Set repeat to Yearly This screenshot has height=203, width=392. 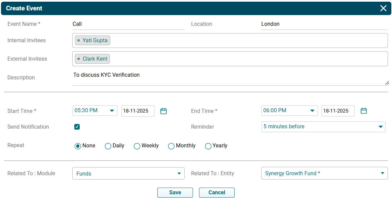208,146
